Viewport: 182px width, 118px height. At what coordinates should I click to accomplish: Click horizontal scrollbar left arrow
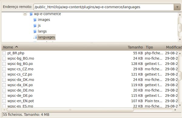point(4,110)
